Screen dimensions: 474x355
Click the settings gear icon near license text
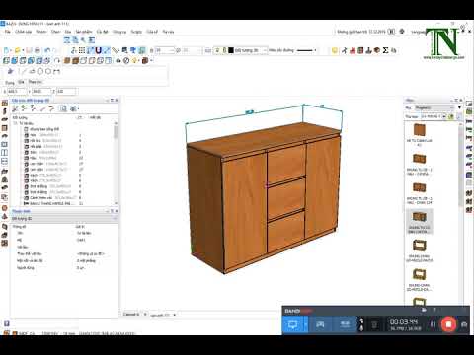click(x=402, y=32)
